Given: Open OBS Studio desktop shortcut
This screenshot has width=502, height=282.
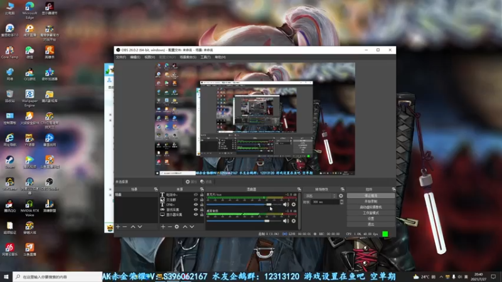Looking at the screenshot, I should (x=50, y=184).
